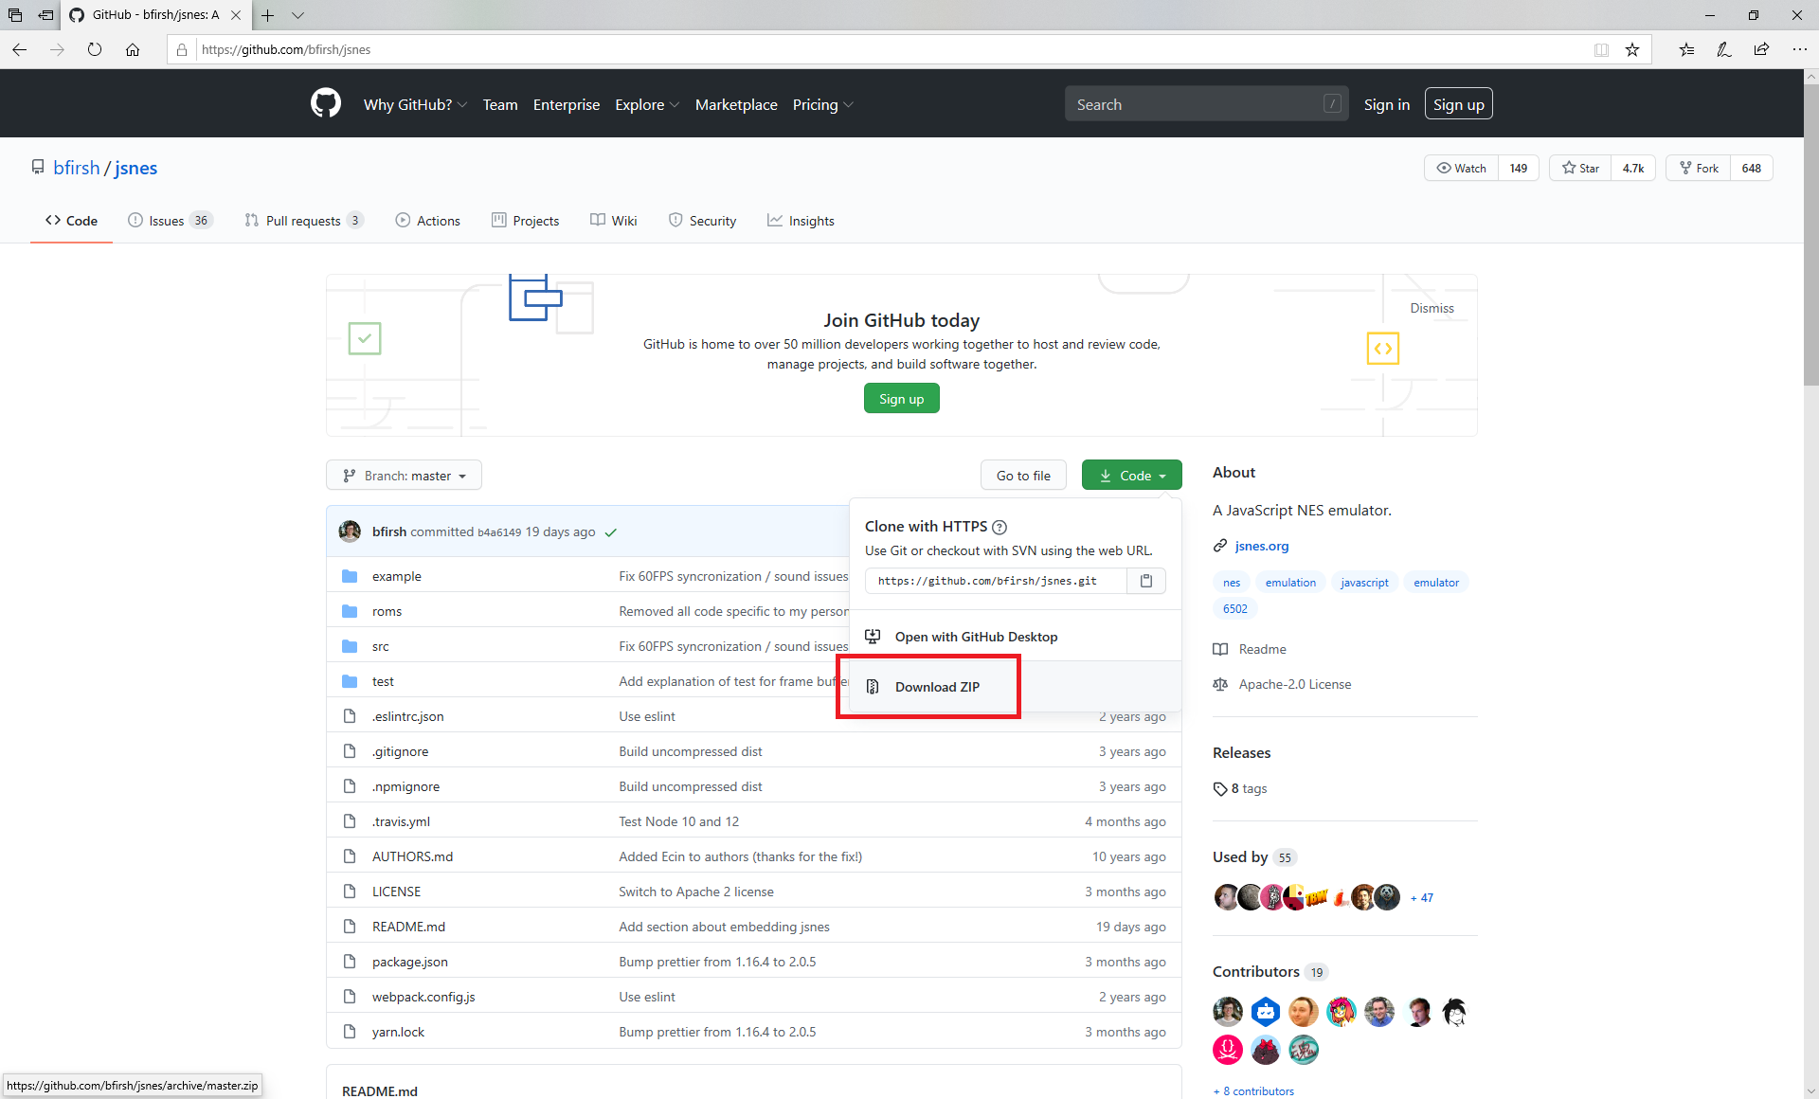Open the package.json file
The height and width of the screenshot is (1099, 1819).
tap(409, 962)
